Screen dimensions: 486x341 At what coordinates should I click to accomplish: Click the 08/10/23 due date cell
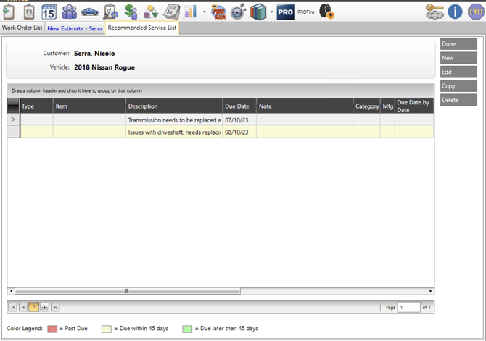click(x=239, y=132)
